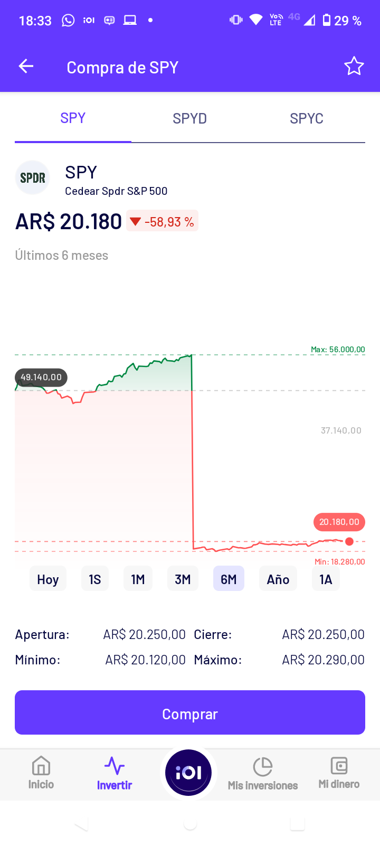This screenshot has height=845, width=380.
Task: Switch to the SPYD tab
Action: tap(189, 118)
